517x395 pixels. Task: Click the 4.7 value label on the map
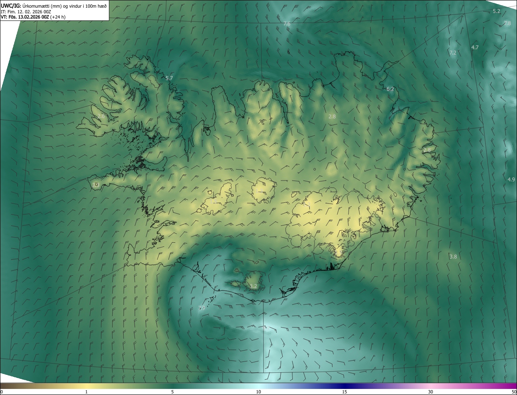click(475, 48)
